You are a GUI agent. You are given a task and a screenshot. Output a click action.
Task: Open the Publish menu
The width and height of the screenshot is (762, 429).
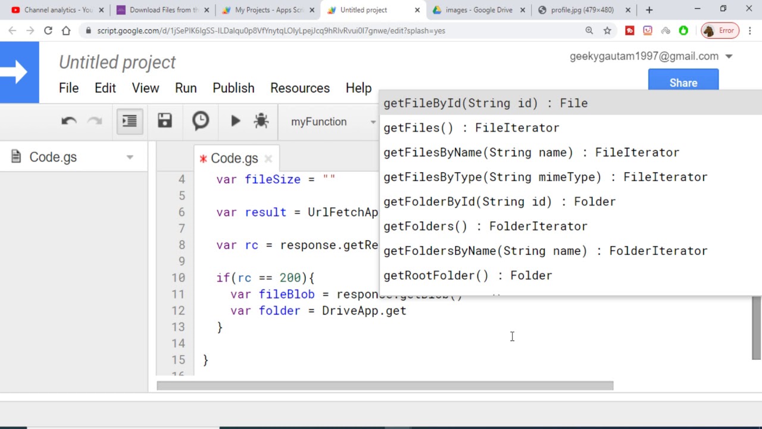tap(233, 88)
